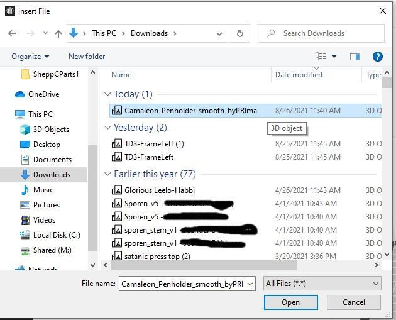Open help with the question mark icon

[378, 57]
